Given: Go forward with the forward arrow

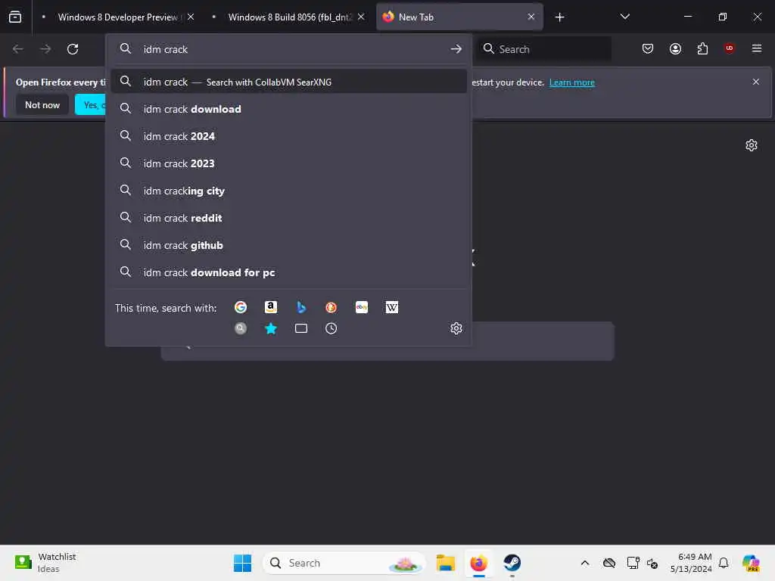Looking at the screenshot, I should (45, 49).
